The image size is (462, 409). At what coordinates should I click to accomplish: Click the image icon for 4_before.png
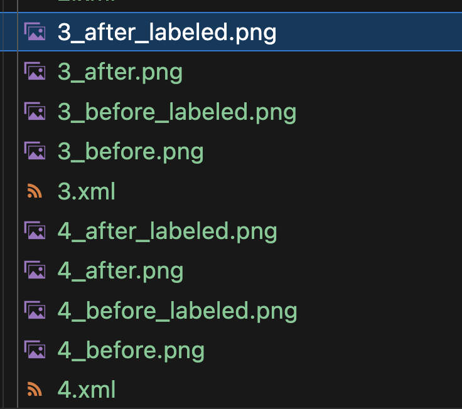35,350
